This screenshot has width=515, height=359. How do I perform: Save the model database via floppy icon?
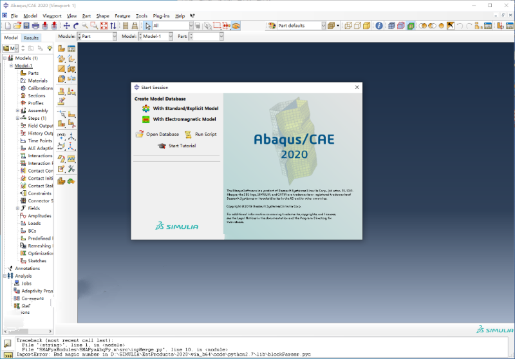(x=26, y=26)
